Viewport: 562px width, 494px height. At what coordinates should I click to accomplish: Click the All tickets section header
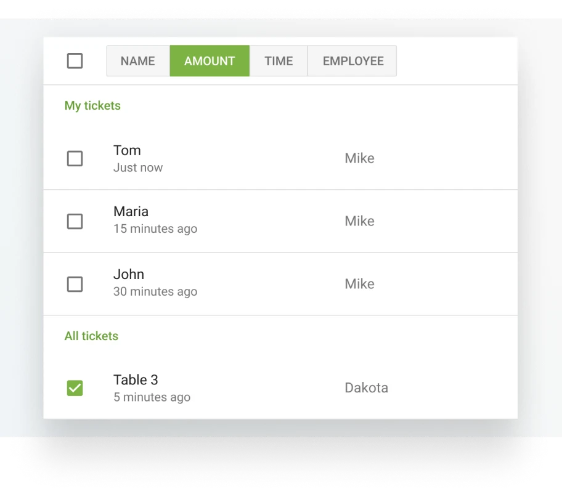[91, 336]
